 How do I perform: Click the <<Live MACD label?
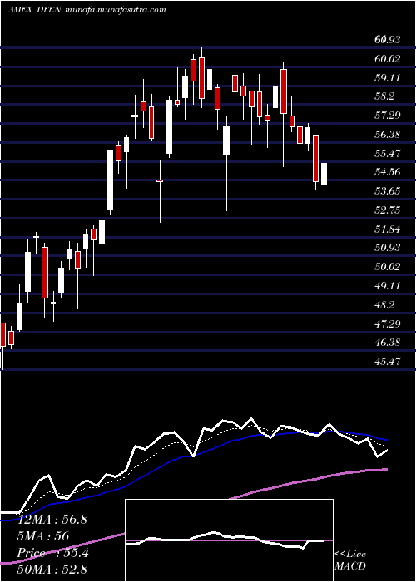tap(350, 560)
